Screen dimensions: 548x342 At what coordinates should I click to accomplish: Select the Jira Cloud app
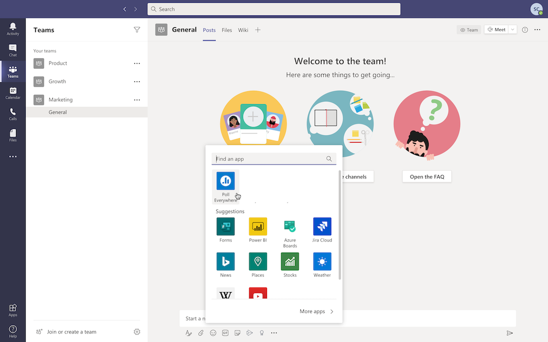pos(322,230)
